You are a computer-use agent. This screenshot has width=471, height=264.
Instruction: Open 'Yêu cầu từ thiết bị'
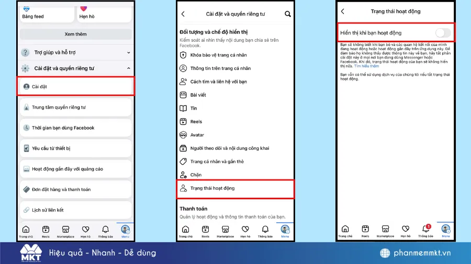tap(76, 148)
